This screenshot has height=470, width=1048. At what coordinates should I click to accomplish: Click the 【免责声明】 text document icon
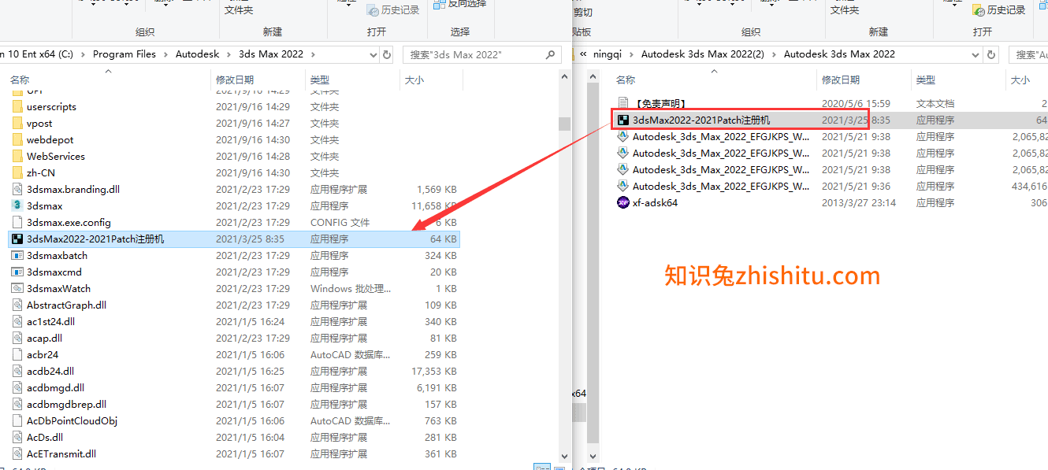pos(623,104)
